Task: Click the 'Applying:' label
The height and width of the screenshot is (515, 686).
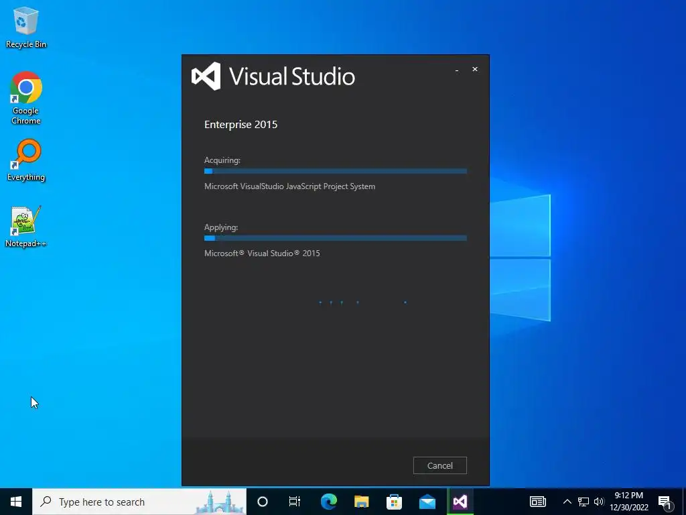Action: (221, 227)
